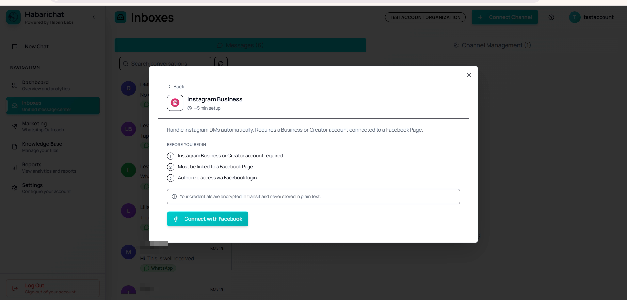
Task: Click the Dashboard grid icon
Action: [x=15, y=85]
